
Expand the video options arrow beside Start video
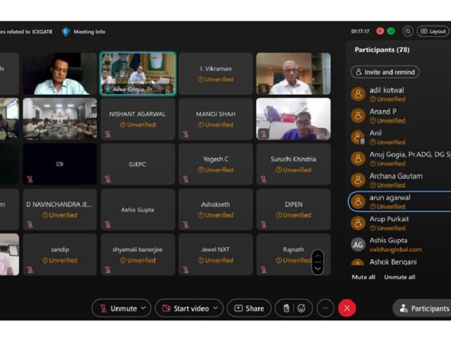[216, 308]
